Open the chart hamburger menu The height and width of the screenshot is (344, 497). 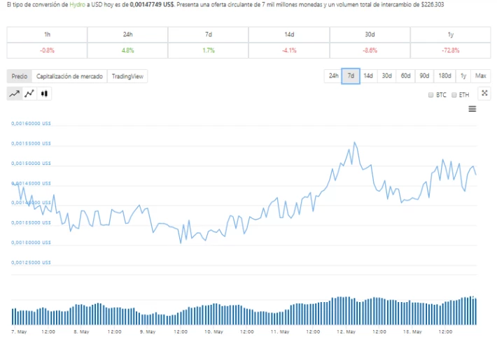point(472,109)
